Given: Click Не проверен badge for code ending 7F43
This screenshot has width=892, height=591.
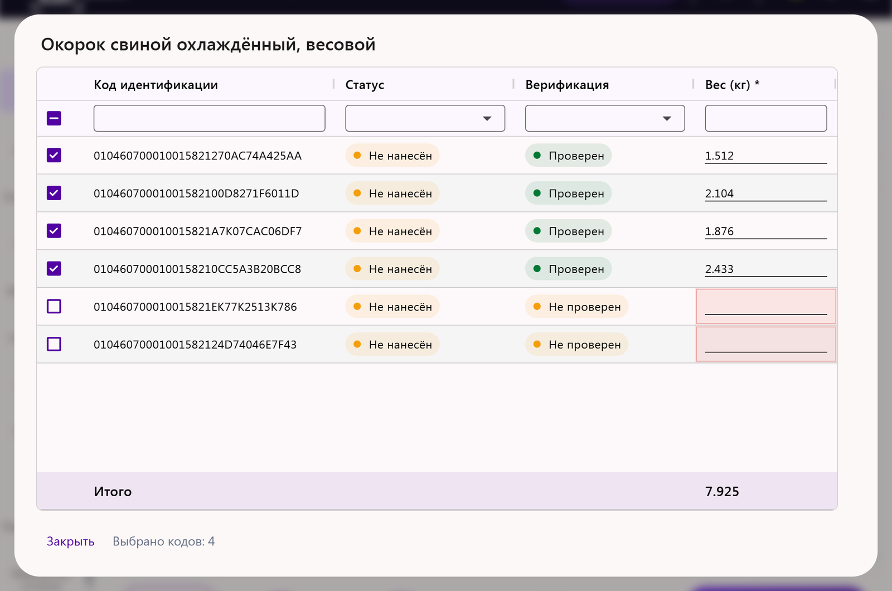Looking at the screenshot, I should coord(577,345).
